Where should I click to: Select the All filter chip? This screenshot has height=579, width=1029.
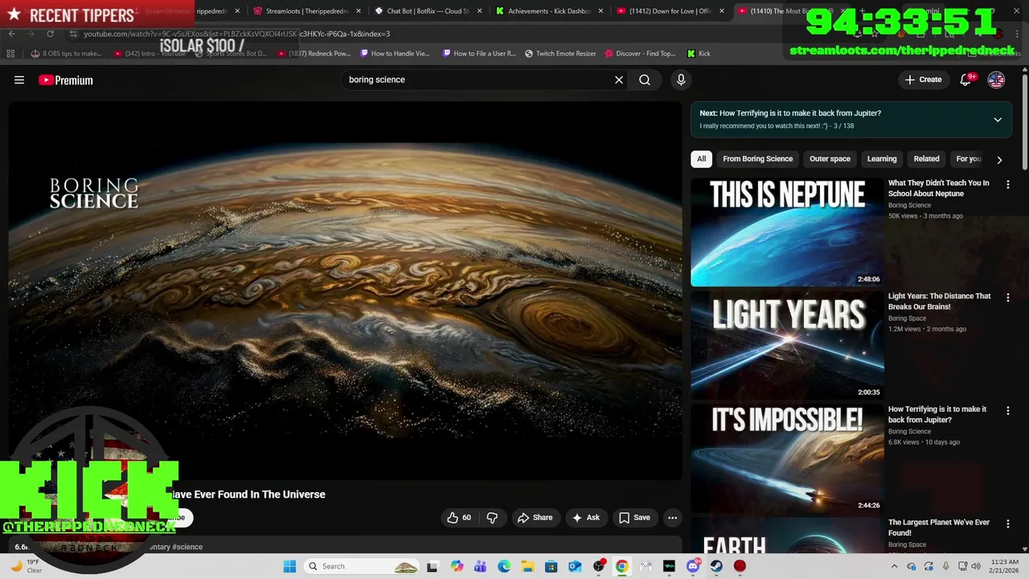[701, 159]
